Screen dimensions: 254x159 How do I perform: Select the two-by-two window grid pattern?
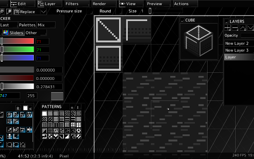pyautogui.click(x=79, y=125)
